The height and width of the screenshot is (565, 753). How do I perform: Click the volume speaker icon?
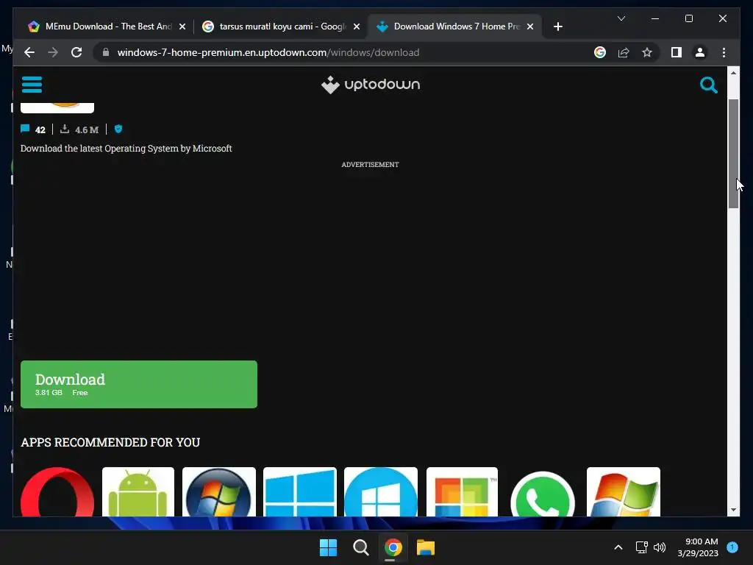coord(660,547)
